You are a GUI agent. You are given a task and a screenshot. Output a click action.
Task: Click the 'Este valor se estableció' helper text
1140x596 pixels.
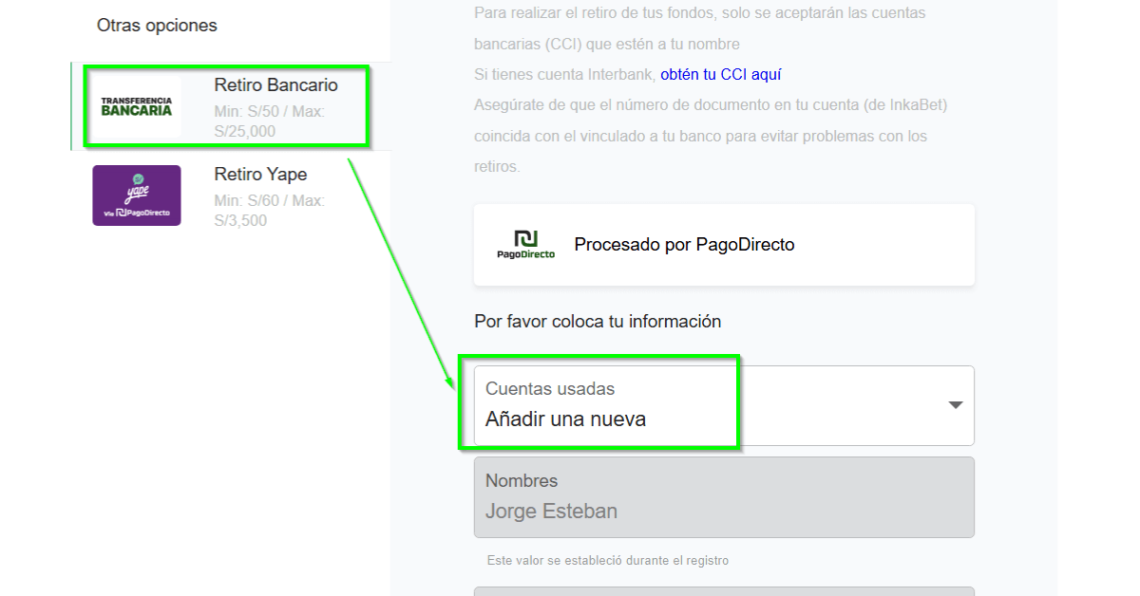click(x=607, y=561)
